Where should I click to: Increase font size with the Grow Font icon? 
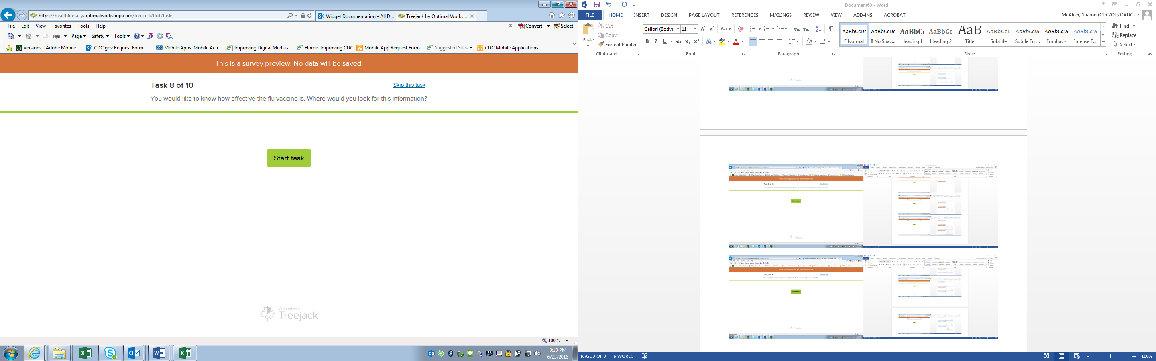pyautogui.click(x=703, y=29)
